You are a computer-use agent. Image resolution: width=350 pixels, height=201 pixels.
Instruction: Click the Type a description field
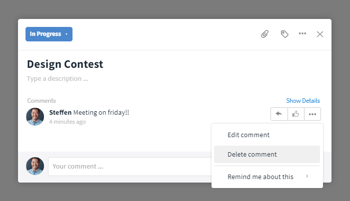point(57,79)
